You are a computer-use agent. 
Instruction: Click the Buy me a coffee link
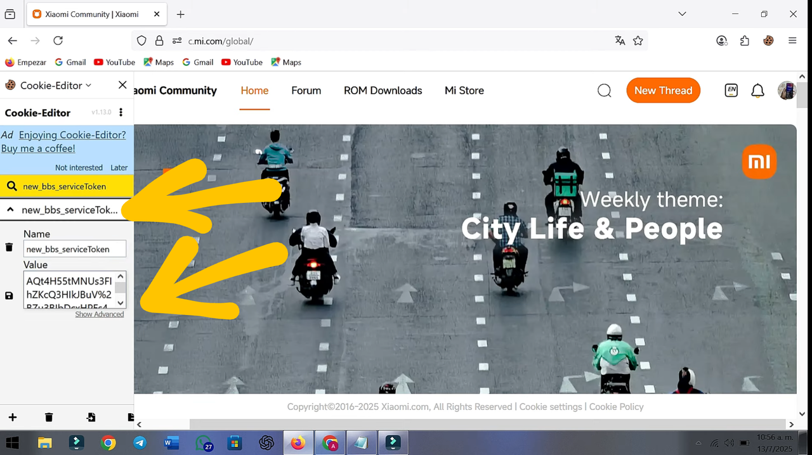38,148
